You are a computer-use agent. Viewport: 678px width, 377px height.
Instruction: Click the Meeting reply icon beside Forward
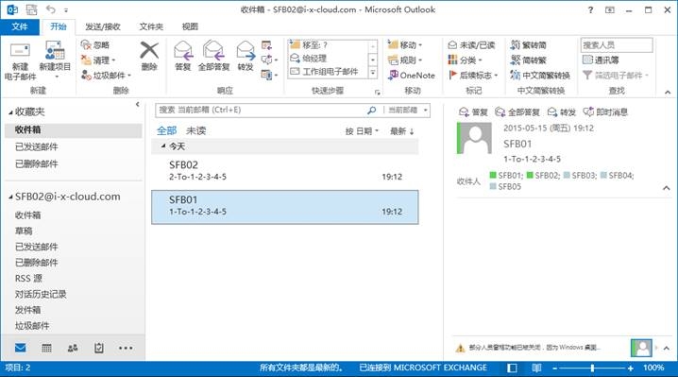click(x=266, y=45)
